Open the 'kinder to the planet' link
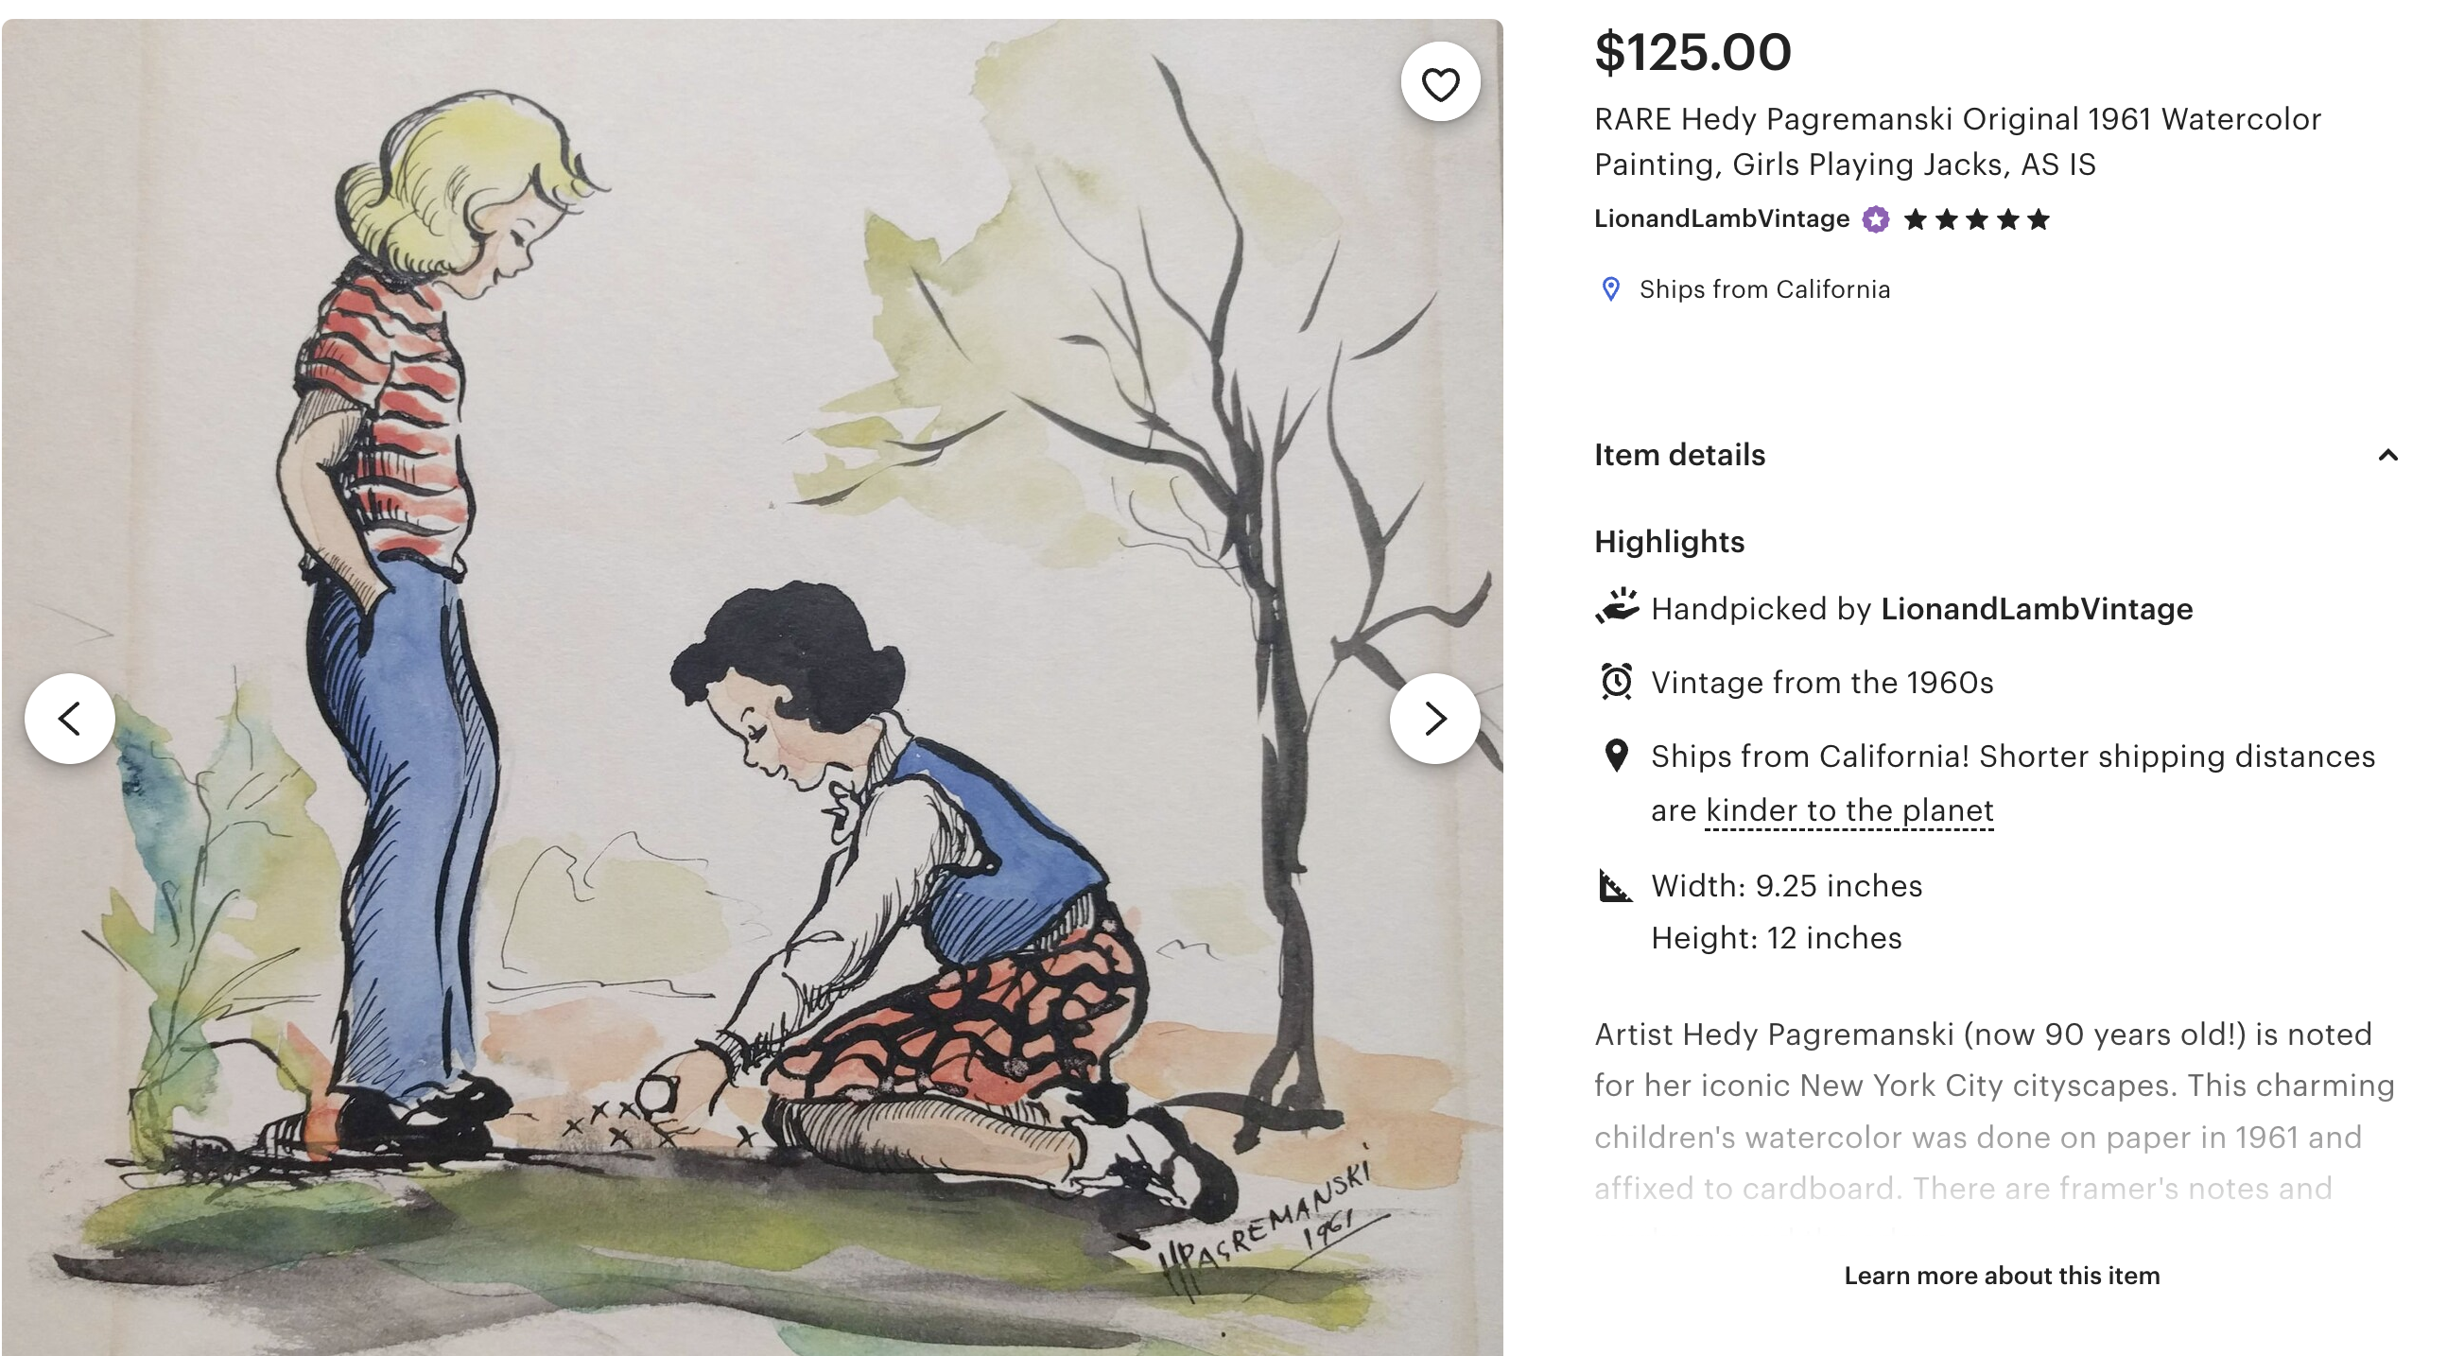This screenshot has width=2447, height=1356. coord(1848,810)
